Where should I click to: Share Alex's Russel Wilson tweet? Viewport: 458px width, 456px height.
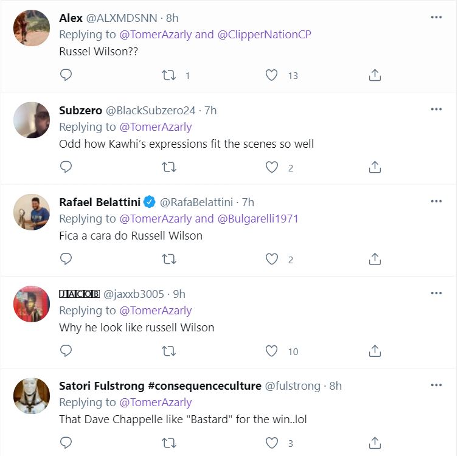pyautogui.click(x=375, y=75)
